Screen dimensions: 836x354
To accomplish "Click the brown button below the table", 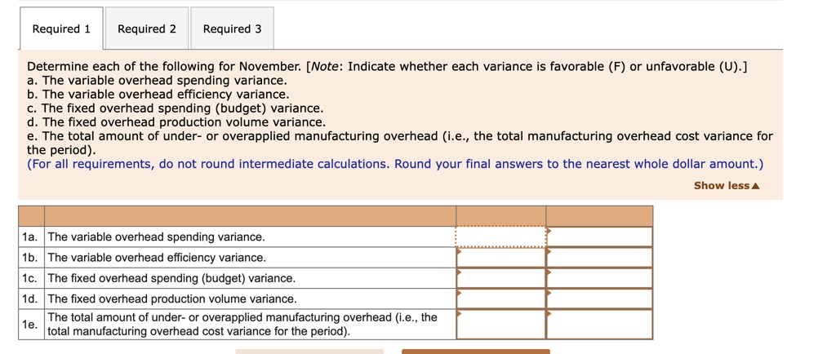I will pos(476,352).
